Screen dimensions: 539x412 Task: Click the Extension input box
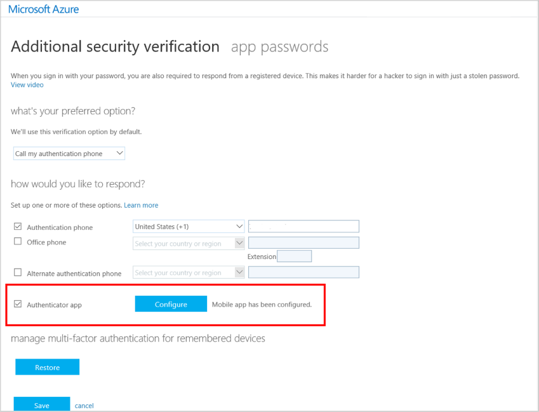click(x=295, y=256)
